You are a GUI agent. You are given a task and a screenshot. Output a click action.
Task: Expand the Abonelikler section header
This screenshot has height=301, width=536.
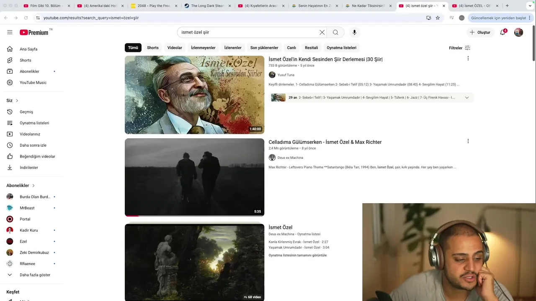(x=21, y=186)
